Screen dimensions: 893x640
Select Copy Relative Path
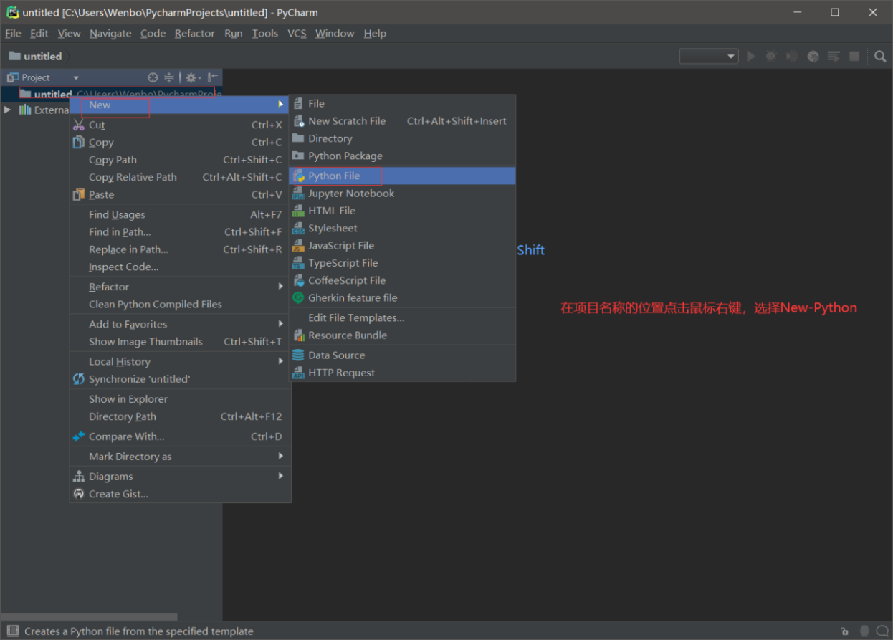tap(180, 177)
